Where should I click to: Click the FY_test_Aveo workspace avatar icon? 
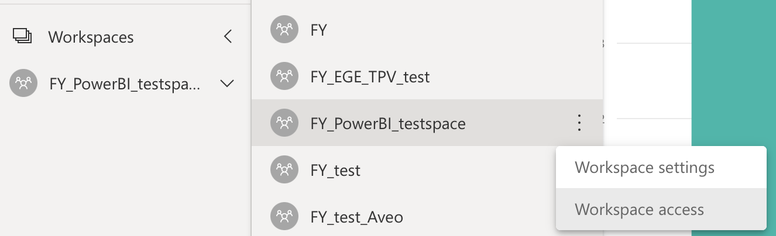click(x=284, y=217)
